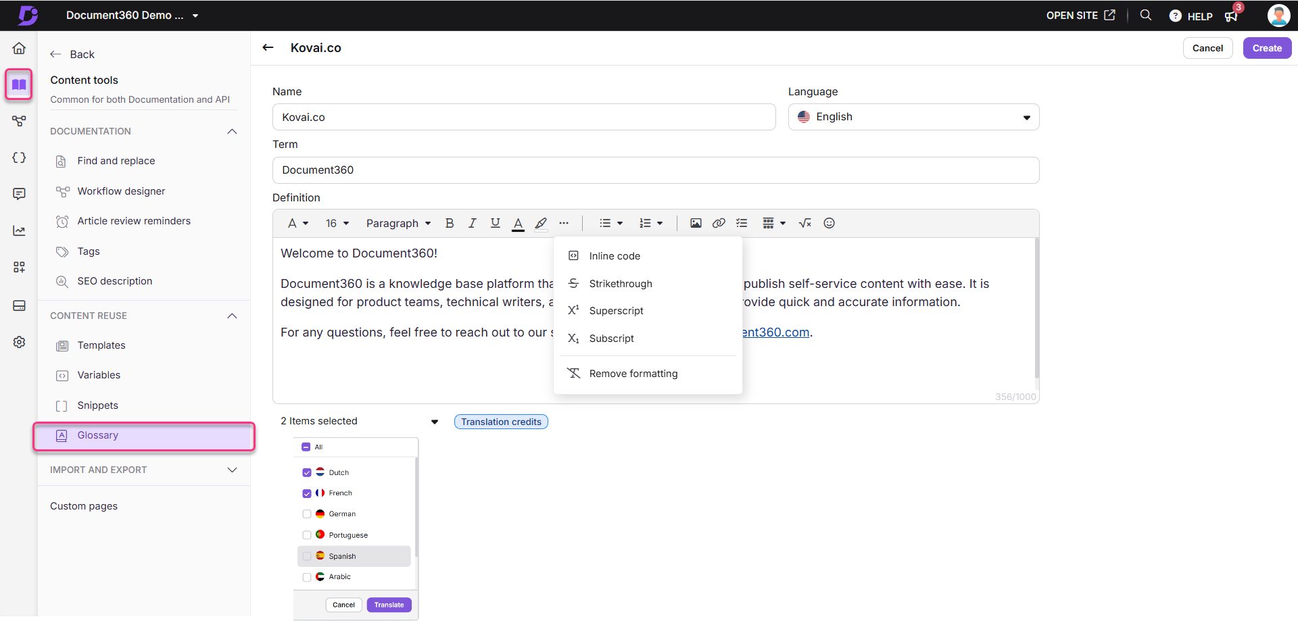The image size is (1298, 621).
Task: Open the Feedback comment icon in rail
Action: click(19, 194)
